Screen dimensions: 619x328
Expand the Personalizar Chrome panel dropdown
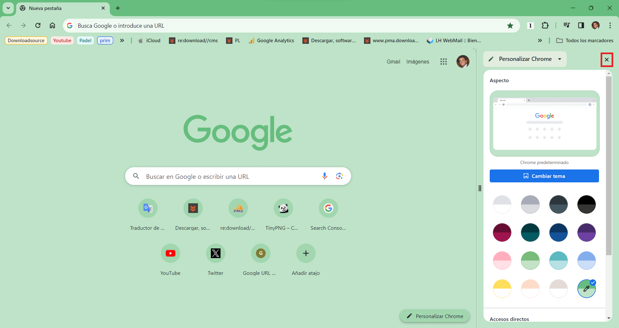[x=560, y=59]
